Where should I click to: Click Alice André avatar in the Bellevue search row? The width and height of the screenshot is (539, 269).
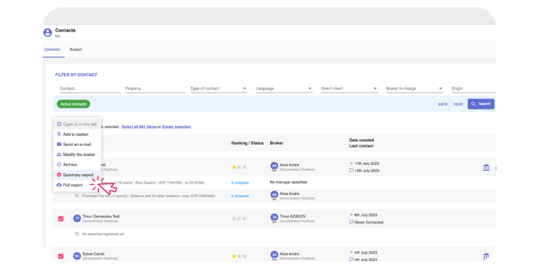coord(274,194)
